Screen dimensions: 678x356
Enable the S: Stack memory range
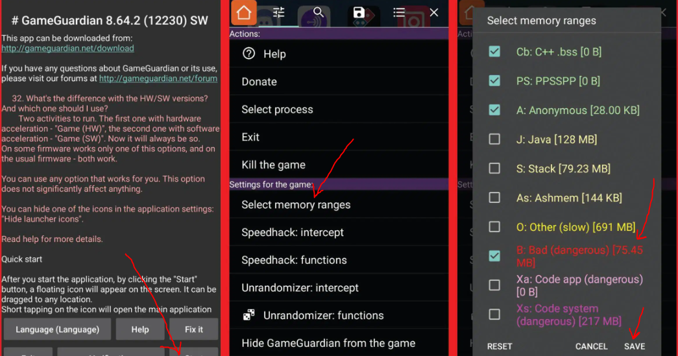494,169
